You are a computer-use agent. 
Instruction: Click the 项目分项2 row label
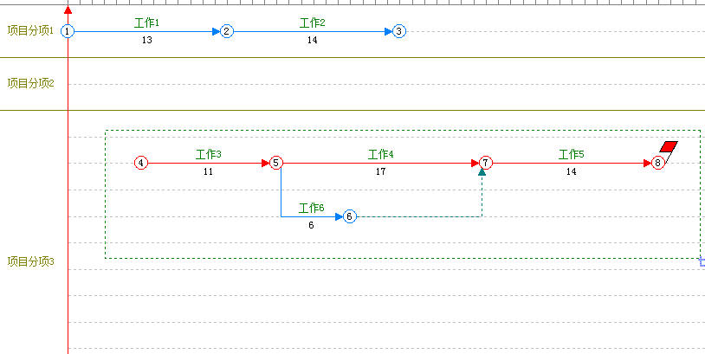tap(30, 84)
